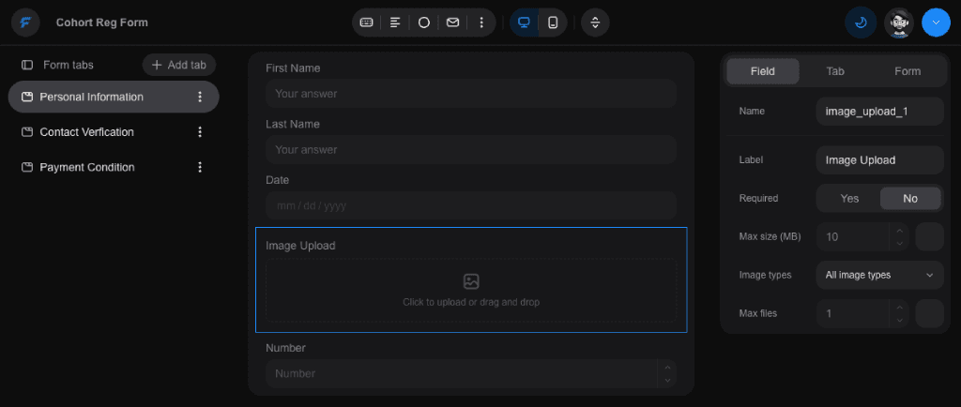
Task: Click the First Name answer field
Action: click(471, 94)
